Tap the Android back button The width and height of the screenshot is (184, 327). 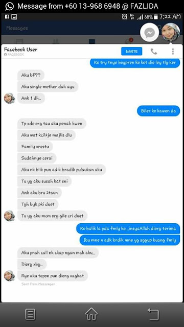point(153,314)
